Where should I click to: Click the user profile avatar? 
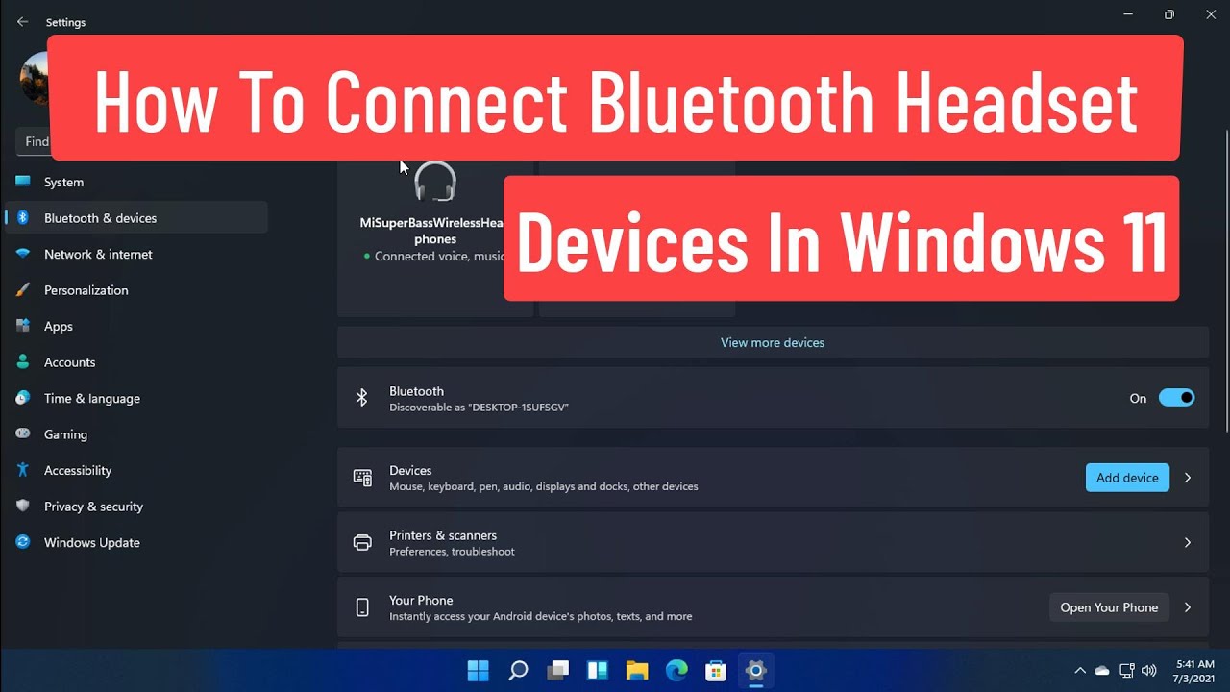[34, 79]
